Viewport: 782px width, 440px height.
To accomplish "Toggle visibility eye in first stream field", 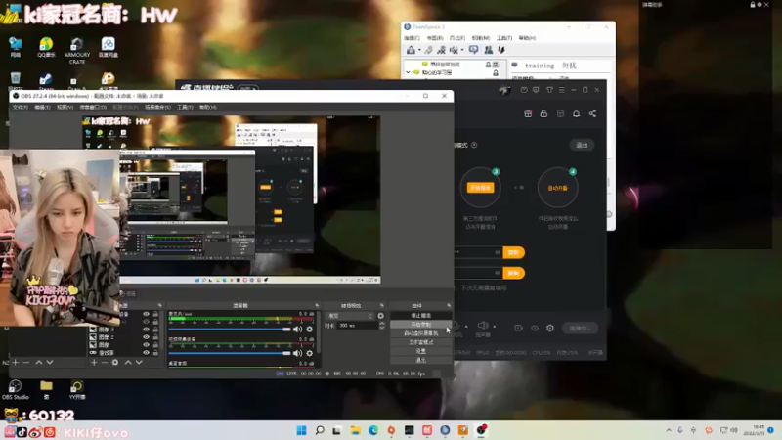I will [498, 252].
